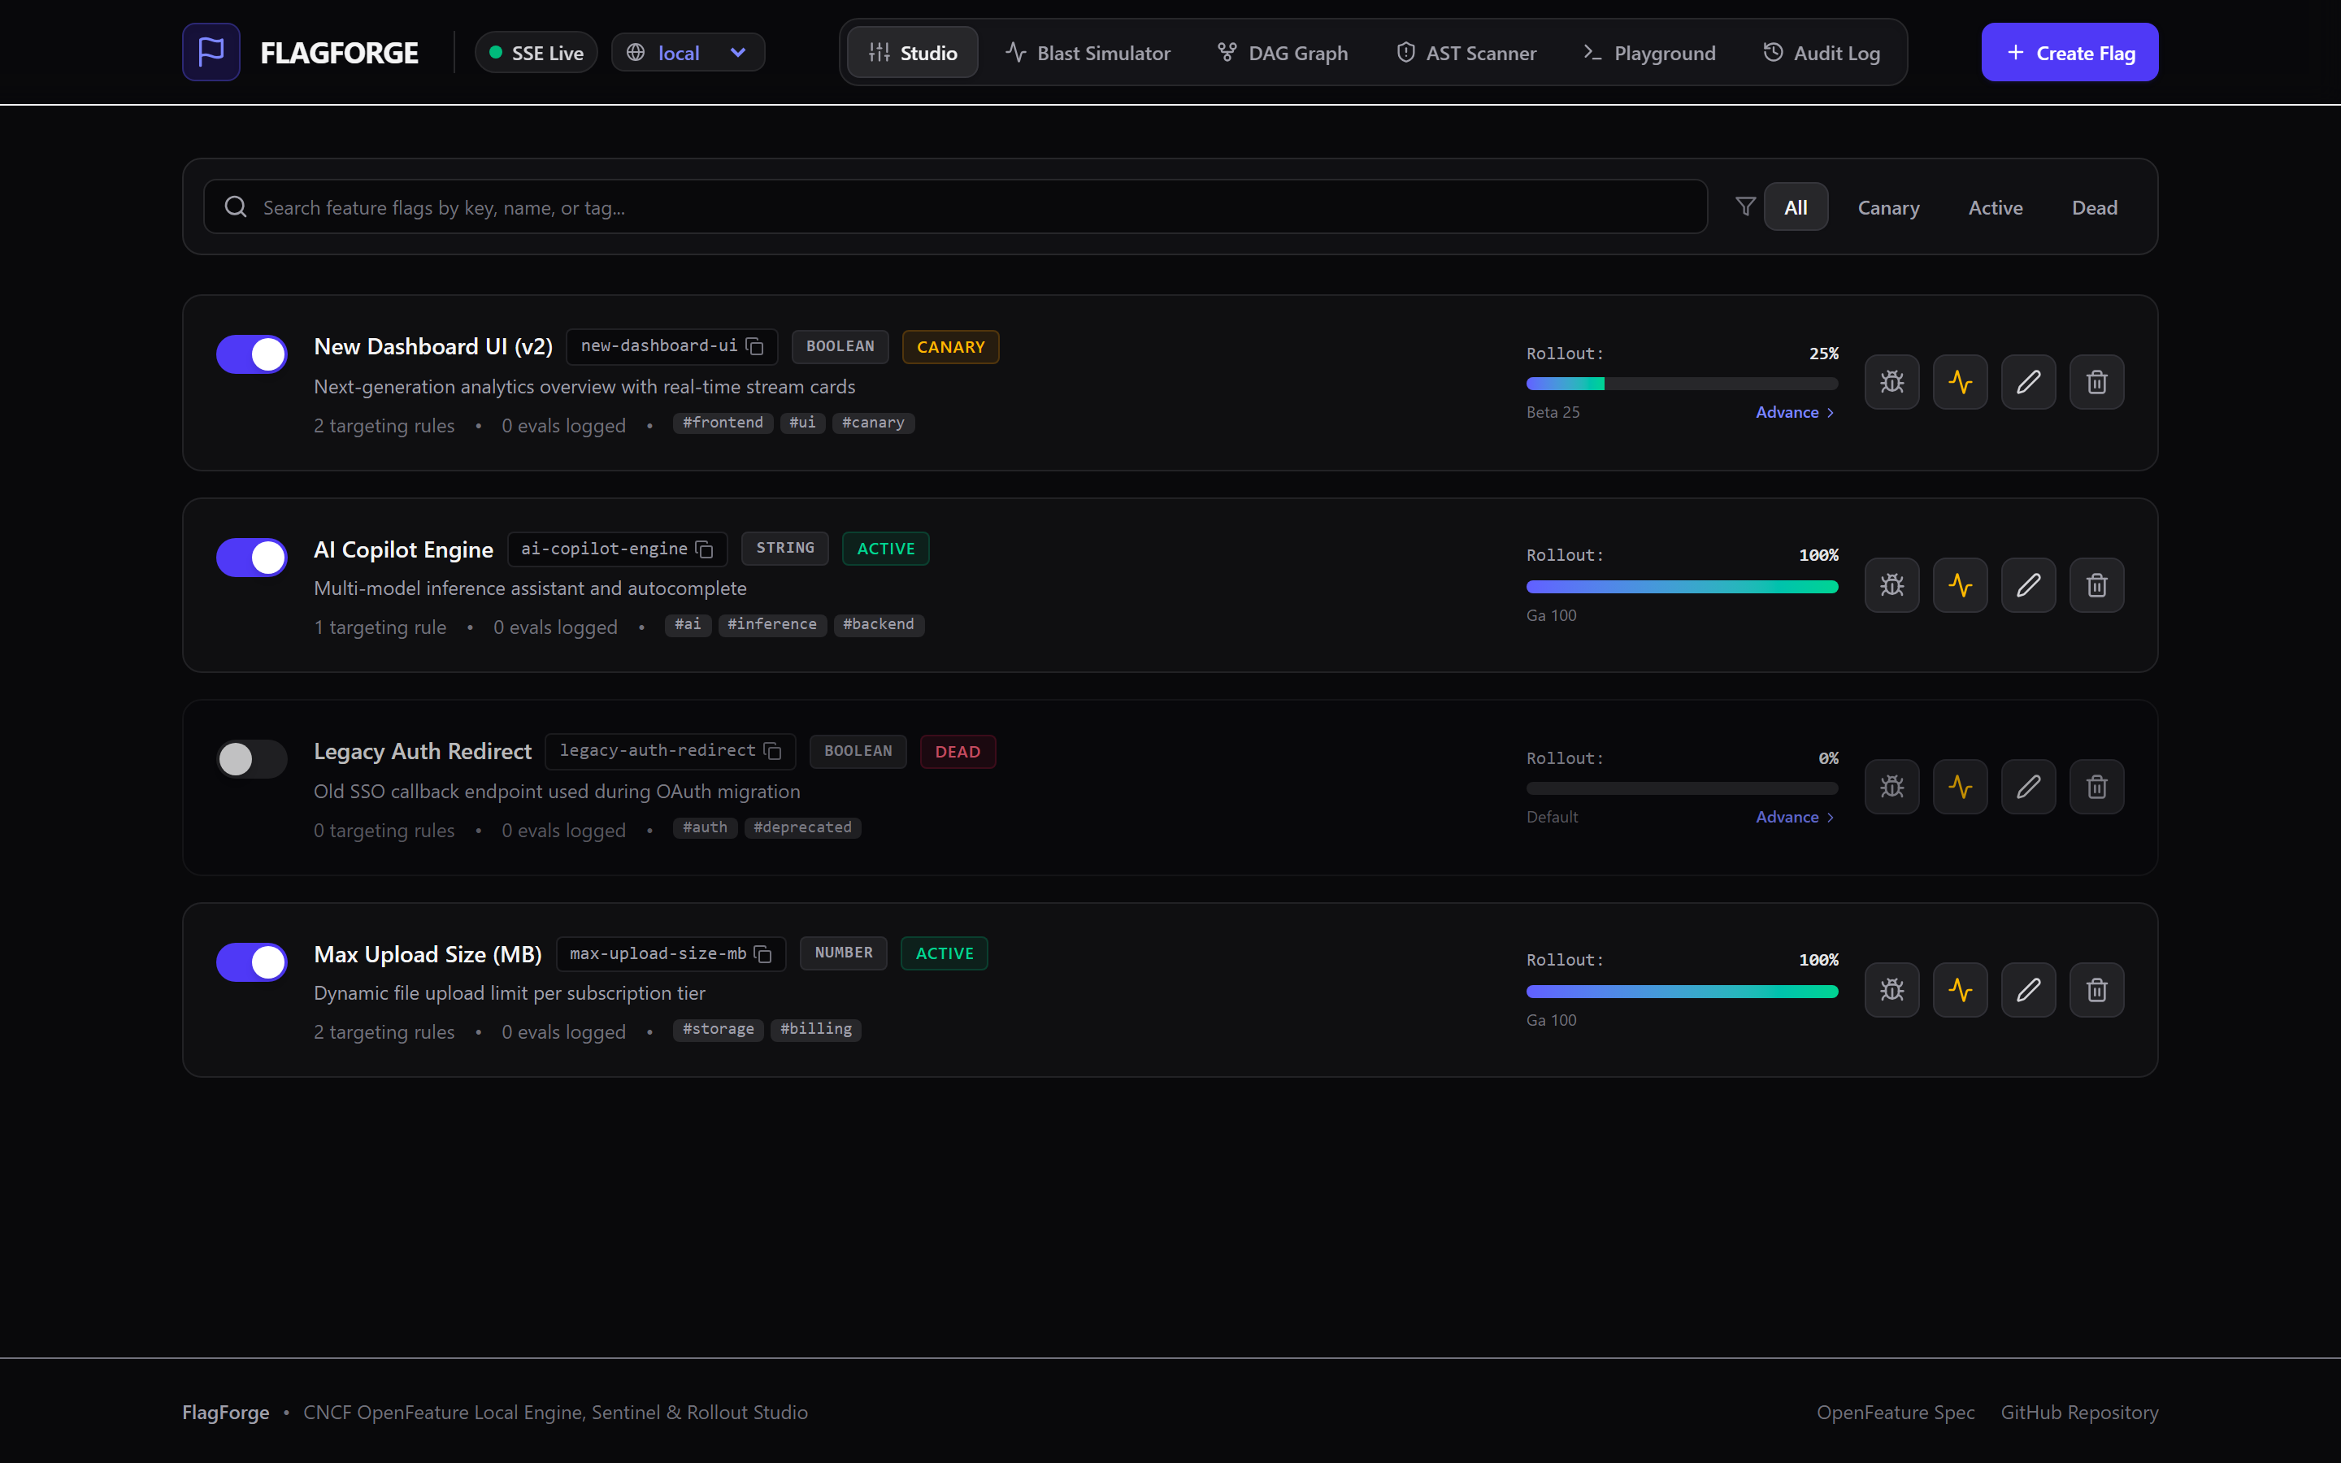Toggle off the Max Upload Size flag

point(251,962)
